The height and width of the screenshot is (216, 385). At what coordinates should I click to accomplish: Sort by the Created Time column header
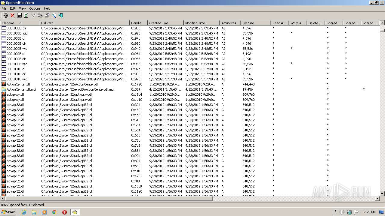[x=165, y=23]
